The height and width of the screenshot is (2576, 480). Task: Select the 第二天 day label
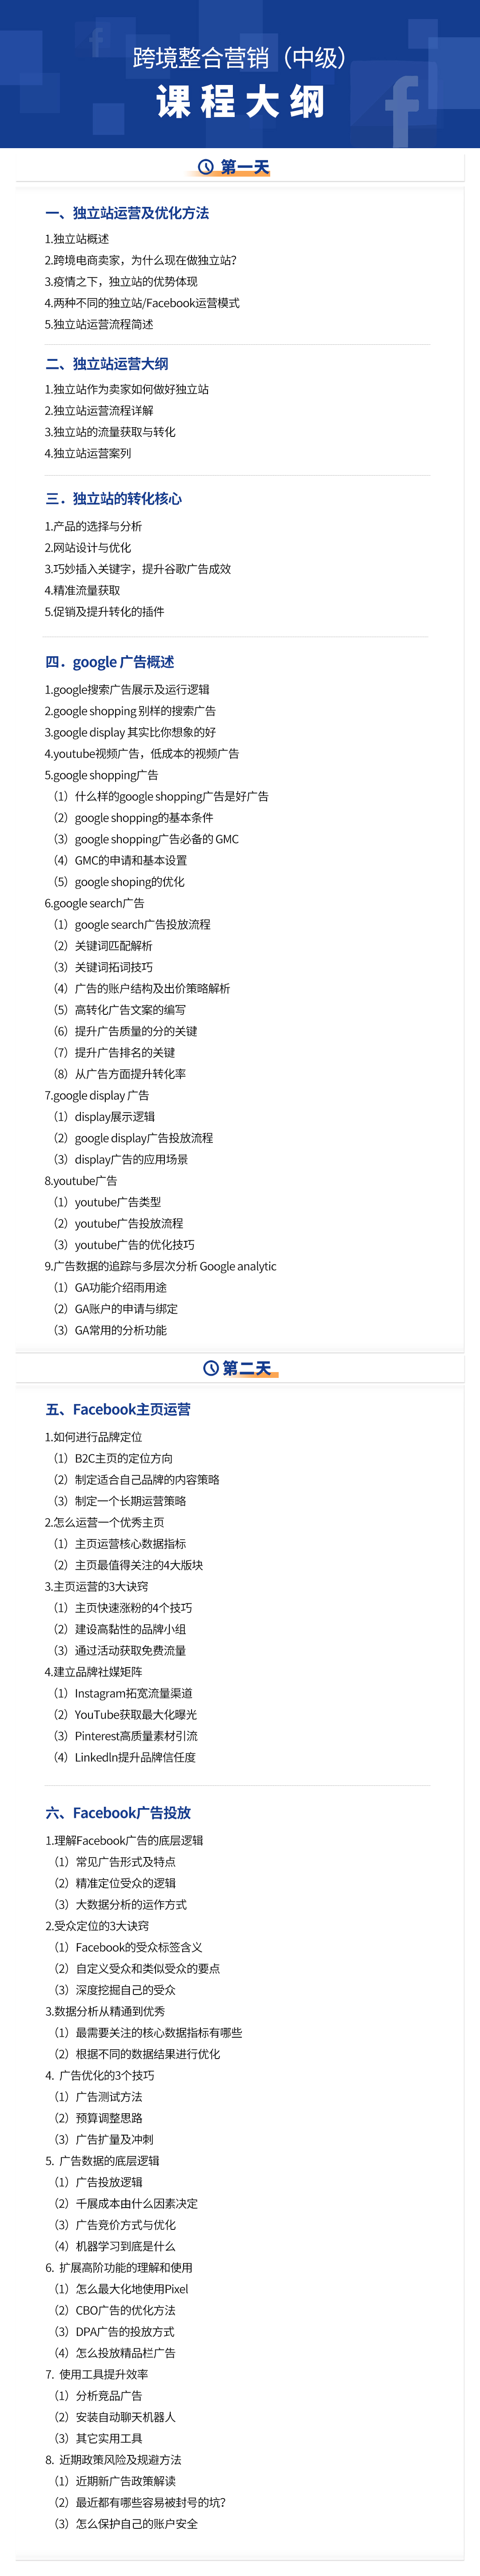247,1368
